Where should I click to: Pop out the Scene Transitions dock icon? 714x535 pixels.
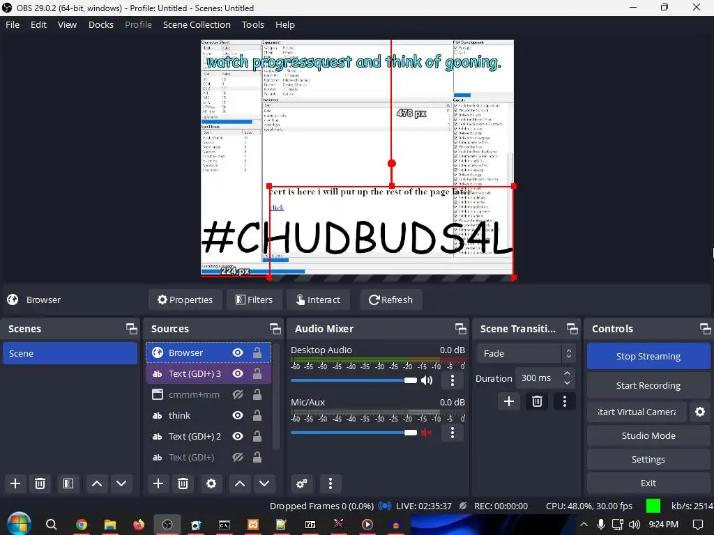572,329
